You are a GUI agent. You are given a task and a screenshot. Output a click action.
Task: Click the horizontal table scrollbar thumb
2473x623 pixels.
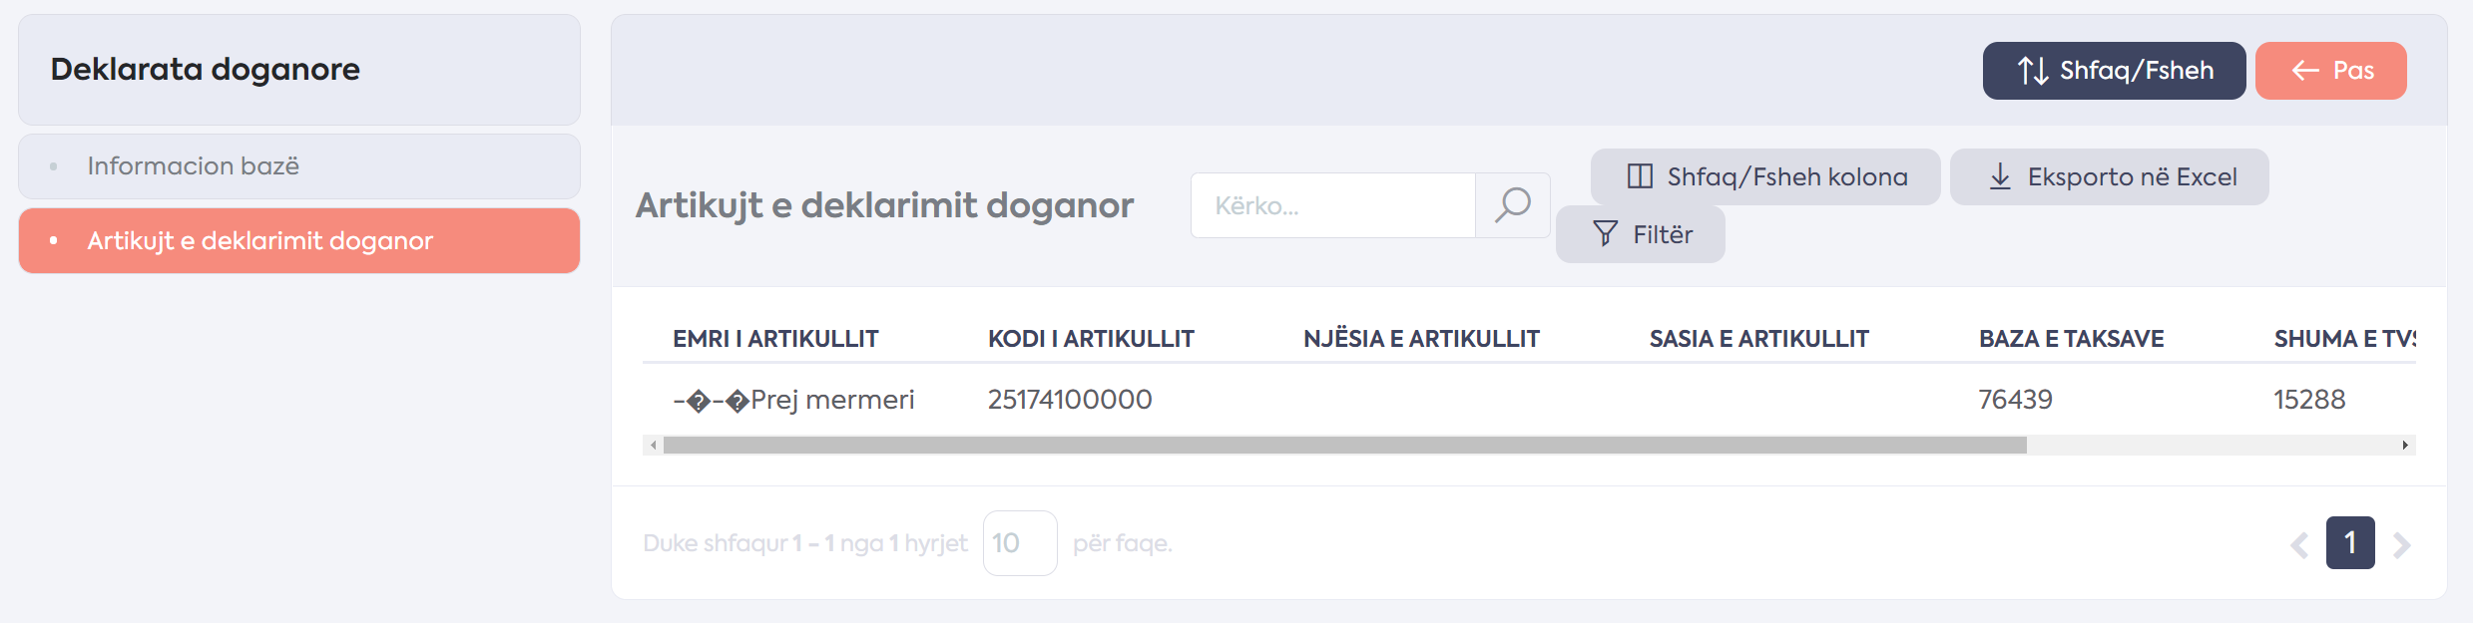[1344, 446]
